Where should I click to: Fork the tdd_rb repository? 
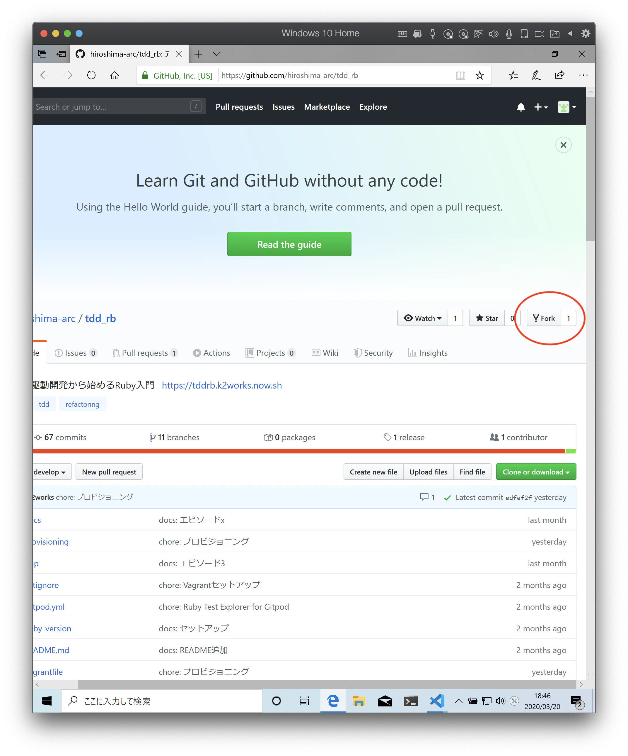[x=543, y=318]
